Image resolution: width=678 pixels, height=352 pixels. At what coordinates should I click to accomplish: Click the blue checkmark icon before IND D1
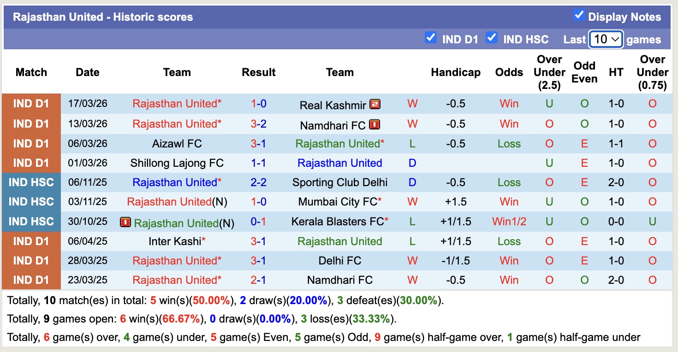coord(431,39)
